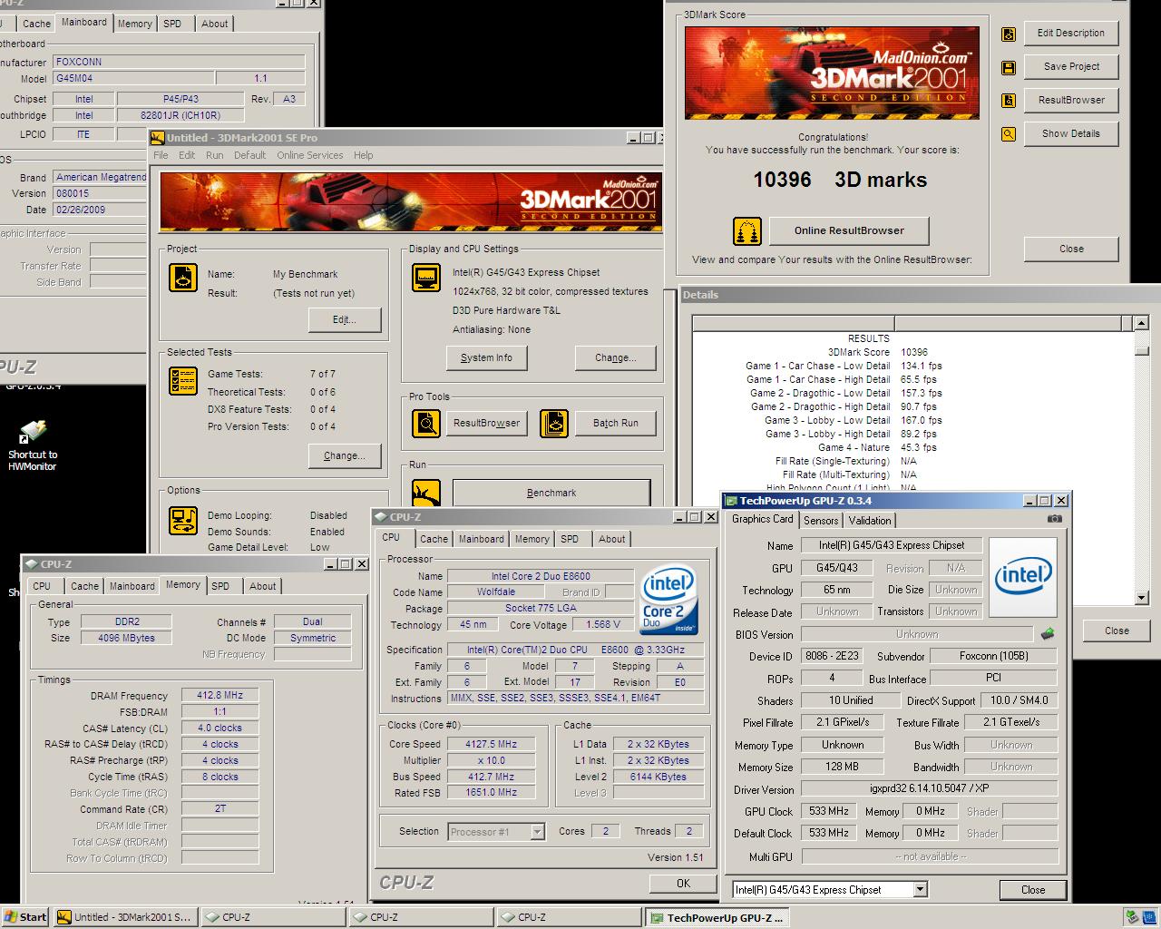1161x929 pixels.
Task: Switch to SPD tab in Memory CPU-Z window
Action: [x=220, y=586]
